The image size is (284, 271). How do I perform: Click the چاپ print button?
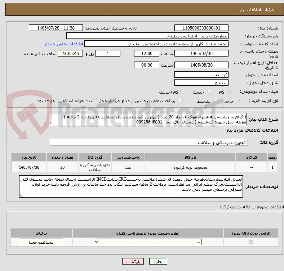click(x=158, y=261)
